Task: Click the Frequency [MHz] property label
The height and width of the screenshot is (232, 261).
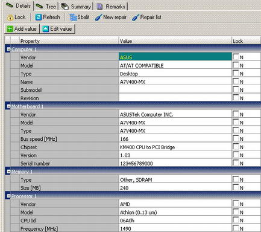Action: (x=39, y=229)
